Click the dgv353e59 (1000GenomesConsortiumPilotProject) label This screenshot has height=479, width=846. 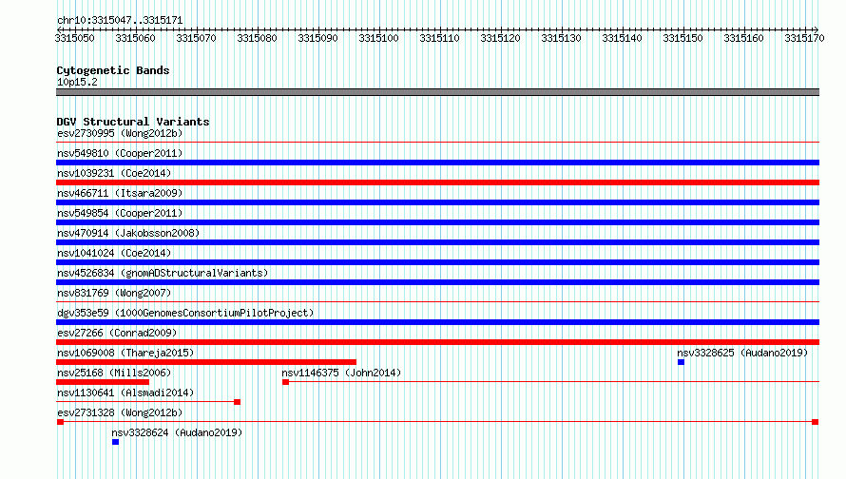tap(185, 313)
